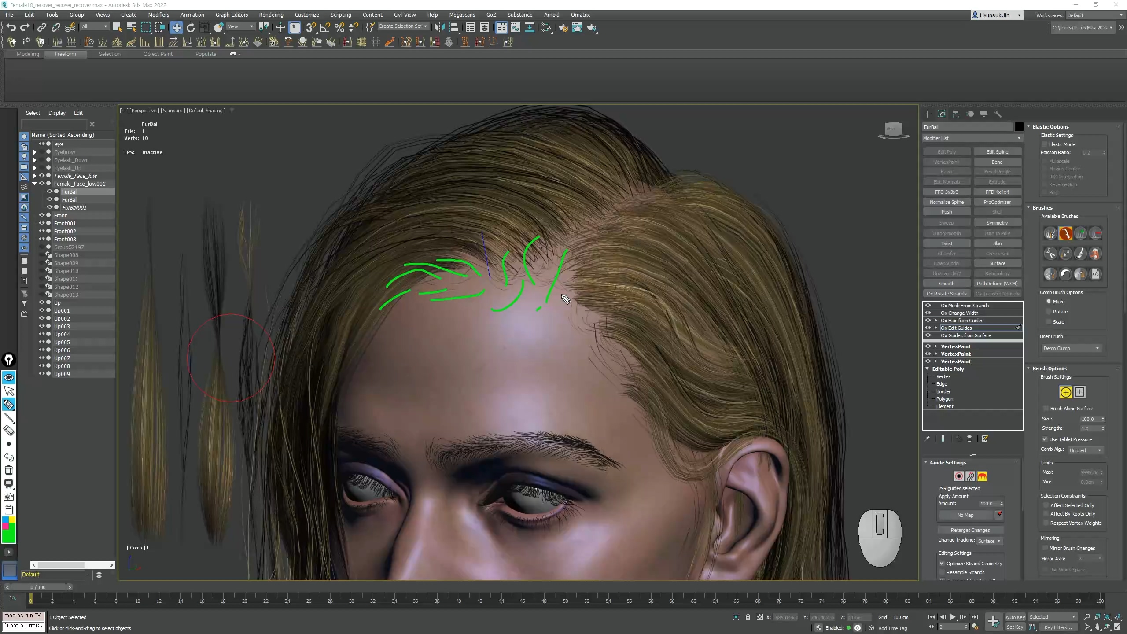This screenshot has height=634, width=1127.
Task: Open the Create panel plus icon
Action: 928,114
